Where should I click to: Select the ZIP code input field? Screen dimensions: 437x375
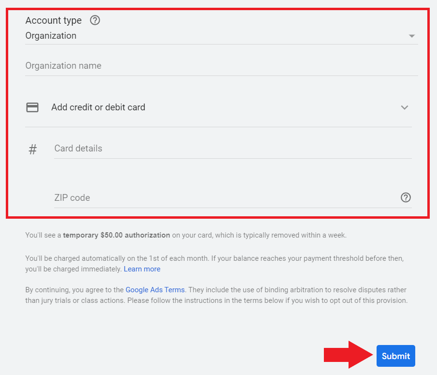[x=145, y=197]
